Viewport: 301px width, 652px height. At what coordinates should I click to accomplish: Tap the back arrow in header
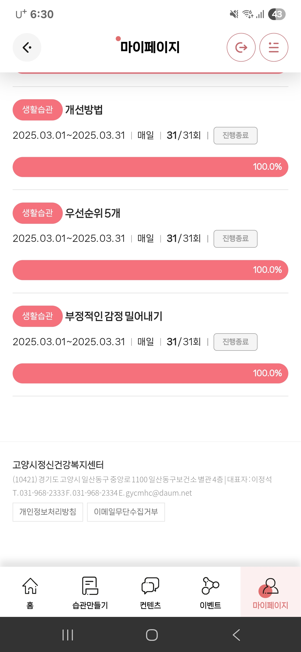(x=27, y=47)
